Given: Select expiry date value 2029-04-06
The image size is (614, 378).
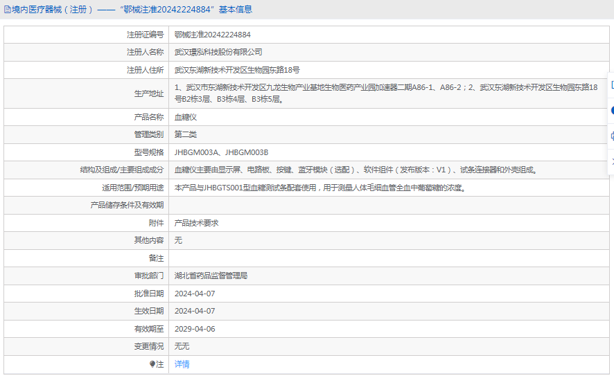Looking at the screenshot, I should tap(195, 329).
